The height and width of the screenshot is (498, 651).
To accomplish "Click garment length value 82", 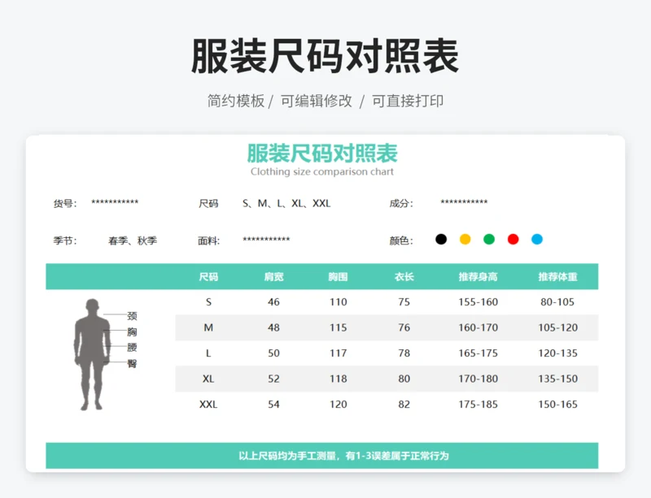I will pyautogui.click(x=404, y=405).
